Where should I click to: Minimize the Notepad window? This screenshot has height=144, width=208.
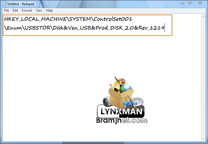(x=183, y=3)
